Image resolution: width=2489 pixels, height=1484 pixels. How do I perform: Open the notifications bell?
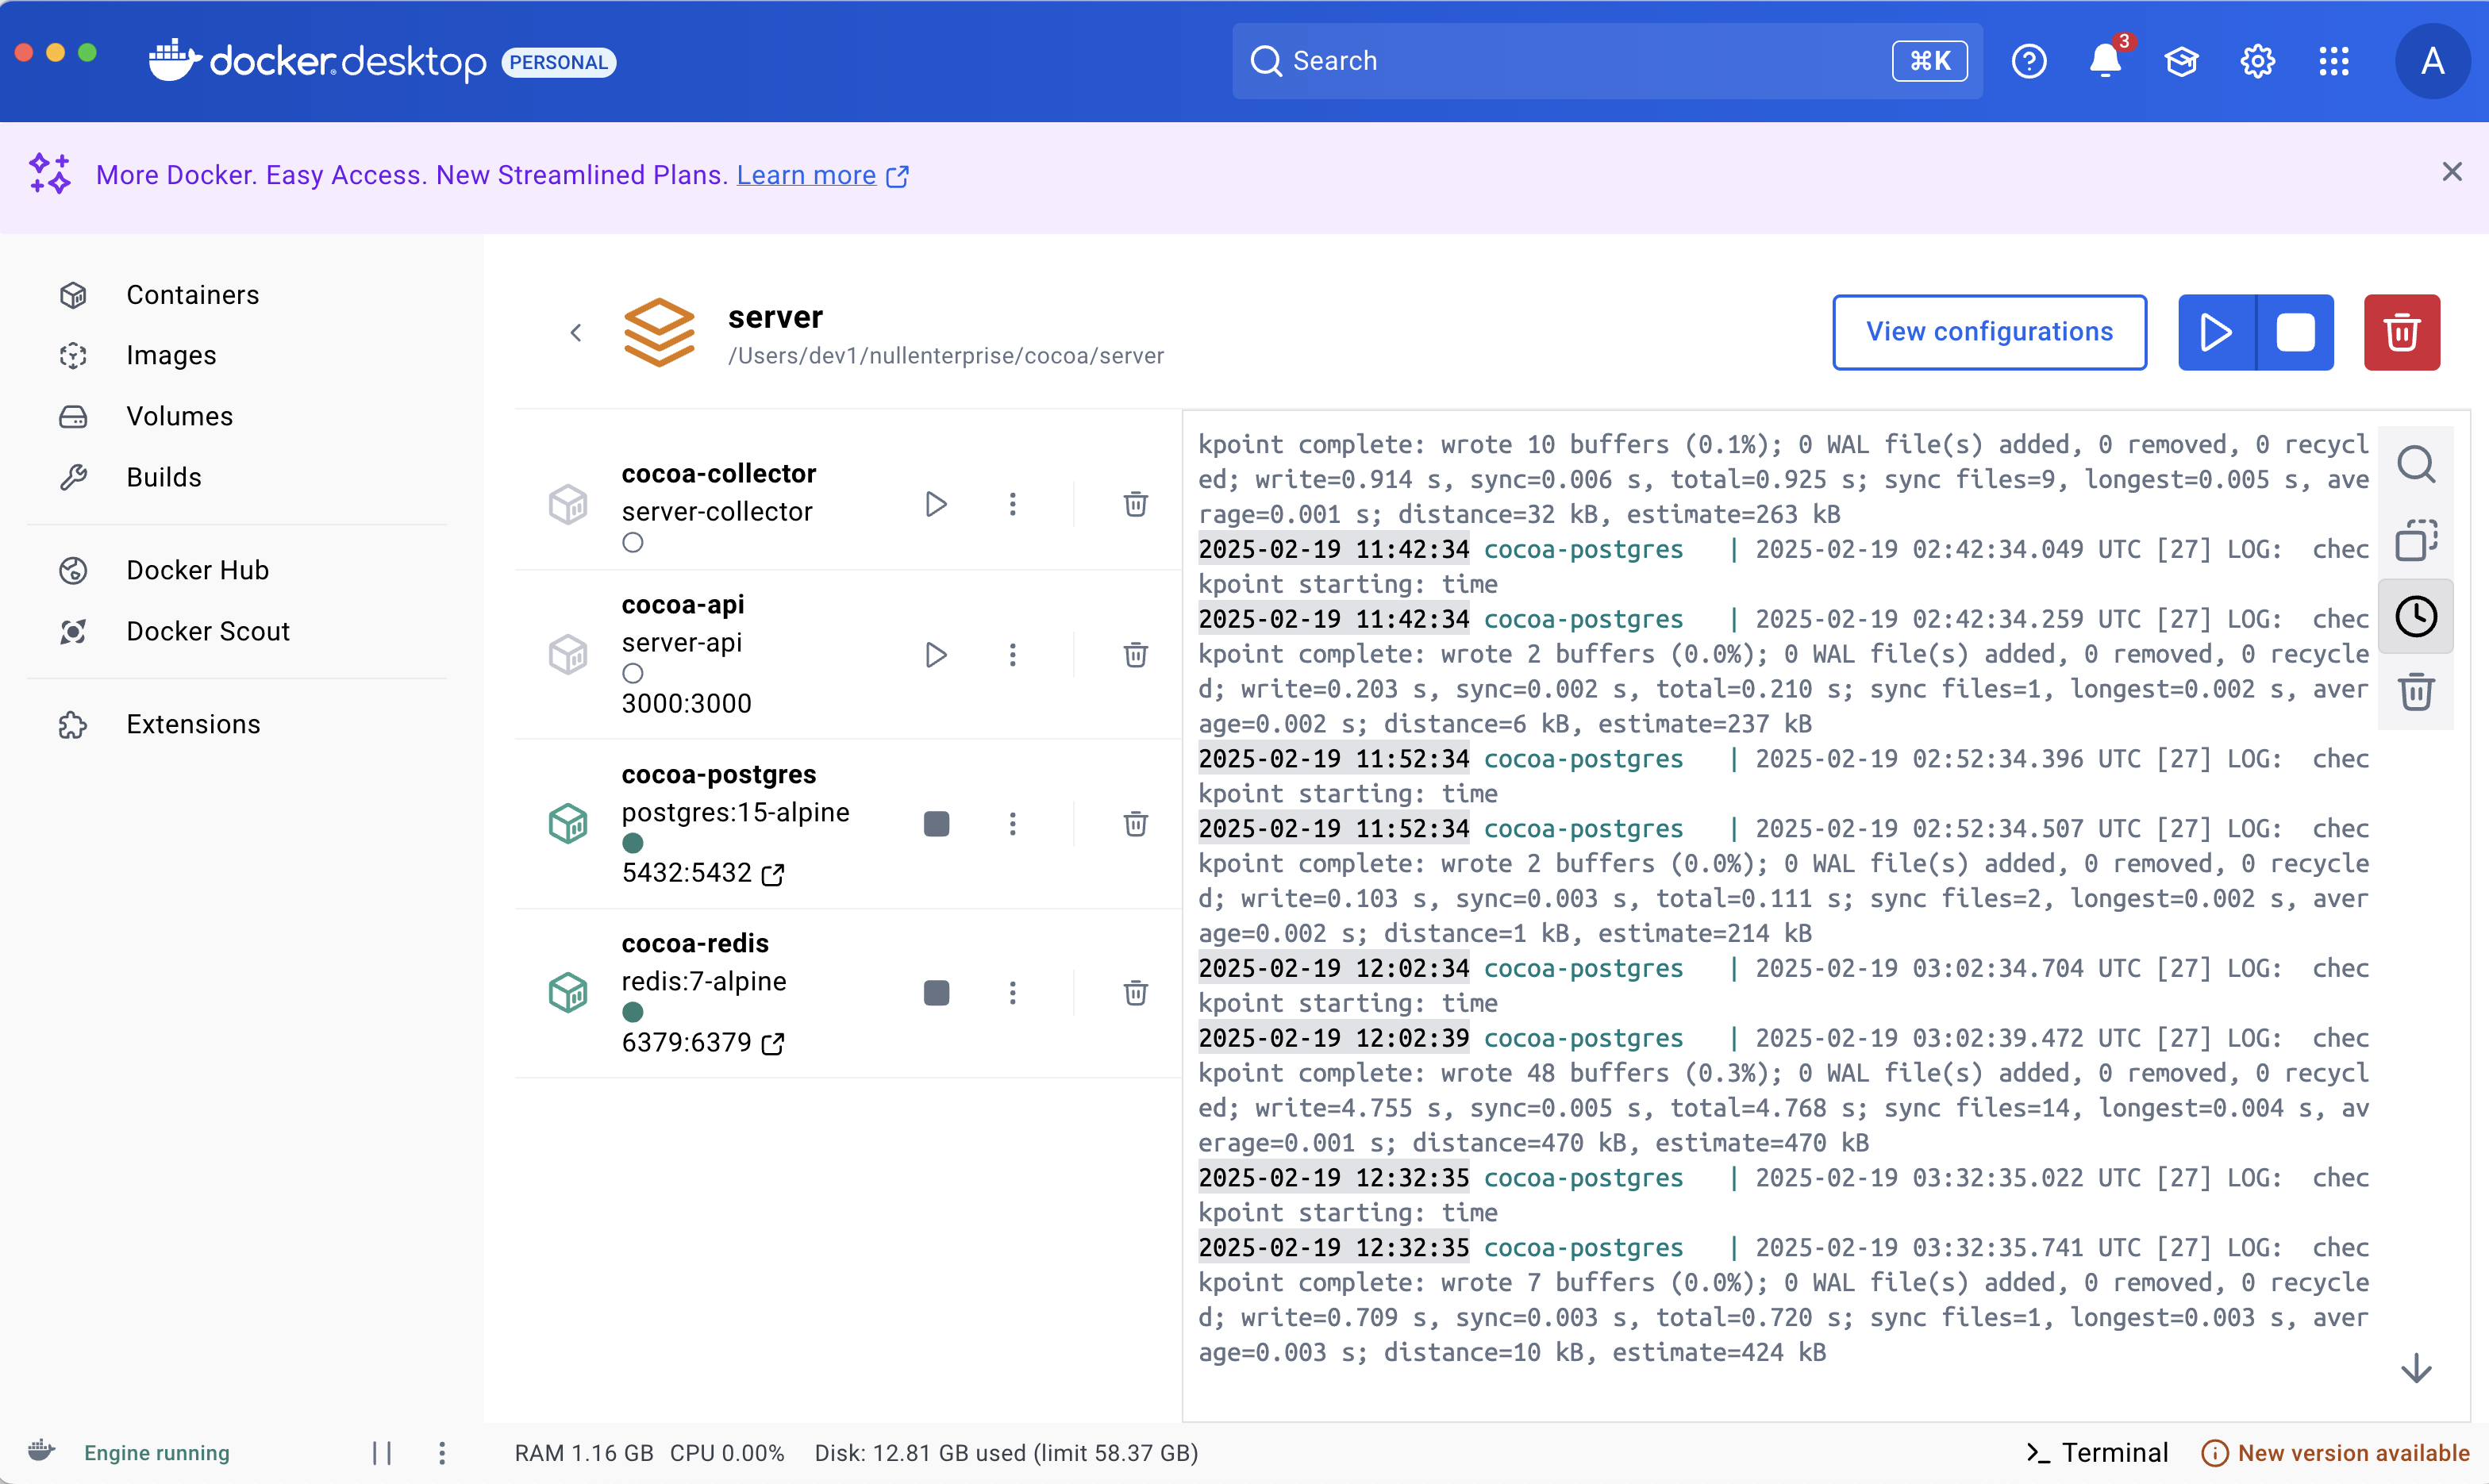tap(2104, 61)
